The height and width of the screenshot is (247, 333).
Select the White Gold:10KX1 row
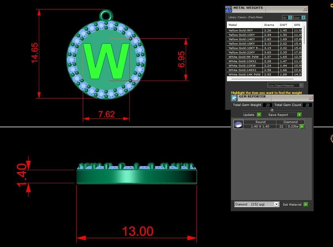264,61
